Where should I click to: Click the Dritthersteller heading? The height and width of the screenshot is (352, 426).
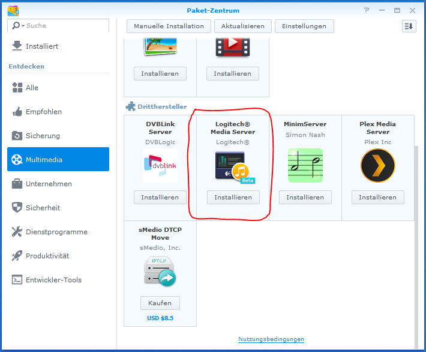(x=162, y=107)
